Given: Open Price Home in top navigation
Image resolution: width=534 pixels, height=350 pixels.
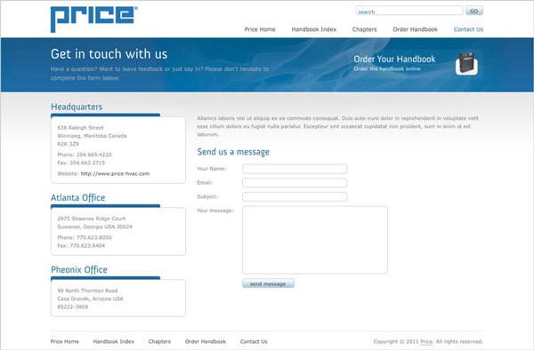Looking at the screenshot, I should [260, 29].
